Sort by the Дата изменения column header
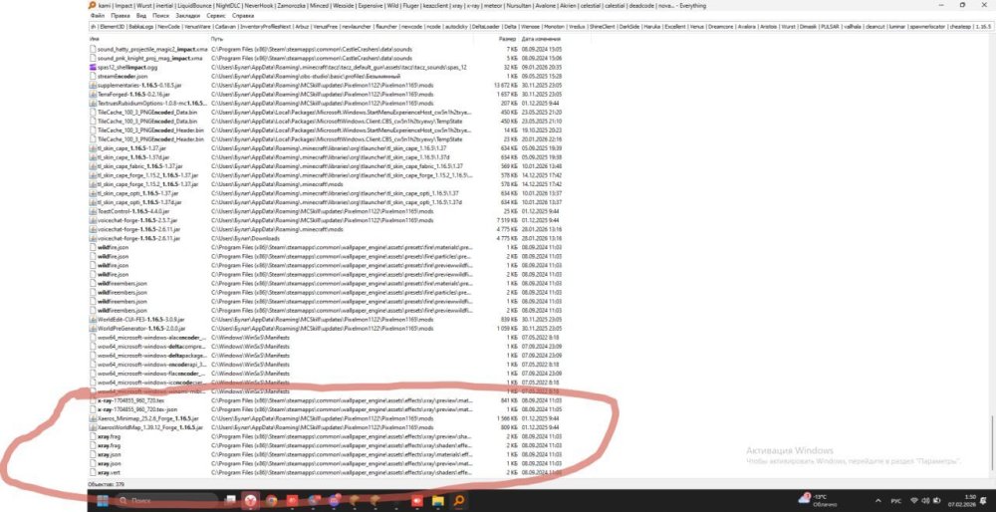Viewport: 996px width, 512px height. (541, 40)
